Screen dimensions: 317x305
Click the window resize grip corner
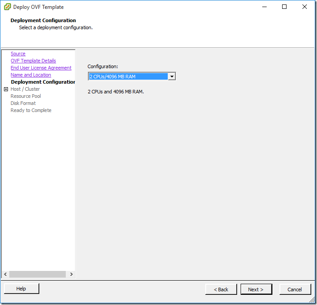point(312,300)
